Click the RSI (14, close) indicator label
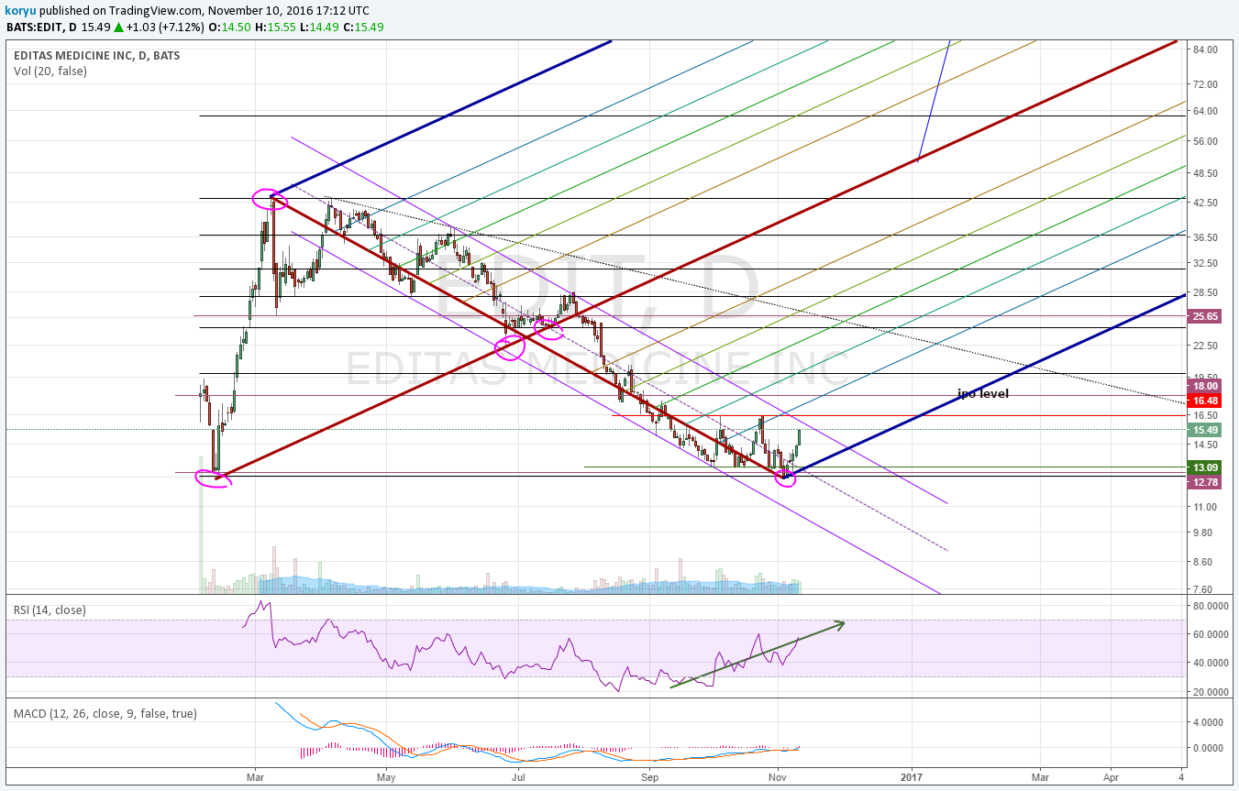The height and width of the screenshot is (791, 1239). click(x=50, y=610)
